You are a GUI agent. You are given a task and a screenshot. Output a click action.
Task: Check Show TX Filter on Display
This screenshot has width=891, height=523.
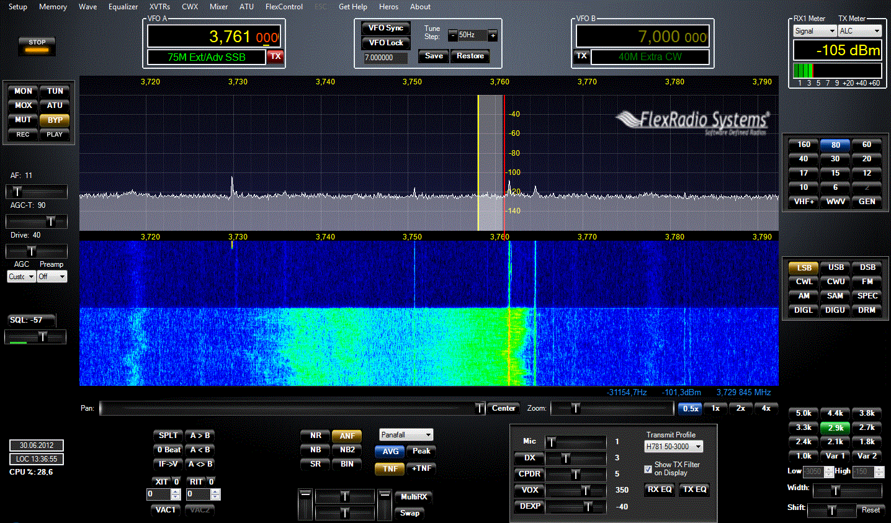pos(647,468)
